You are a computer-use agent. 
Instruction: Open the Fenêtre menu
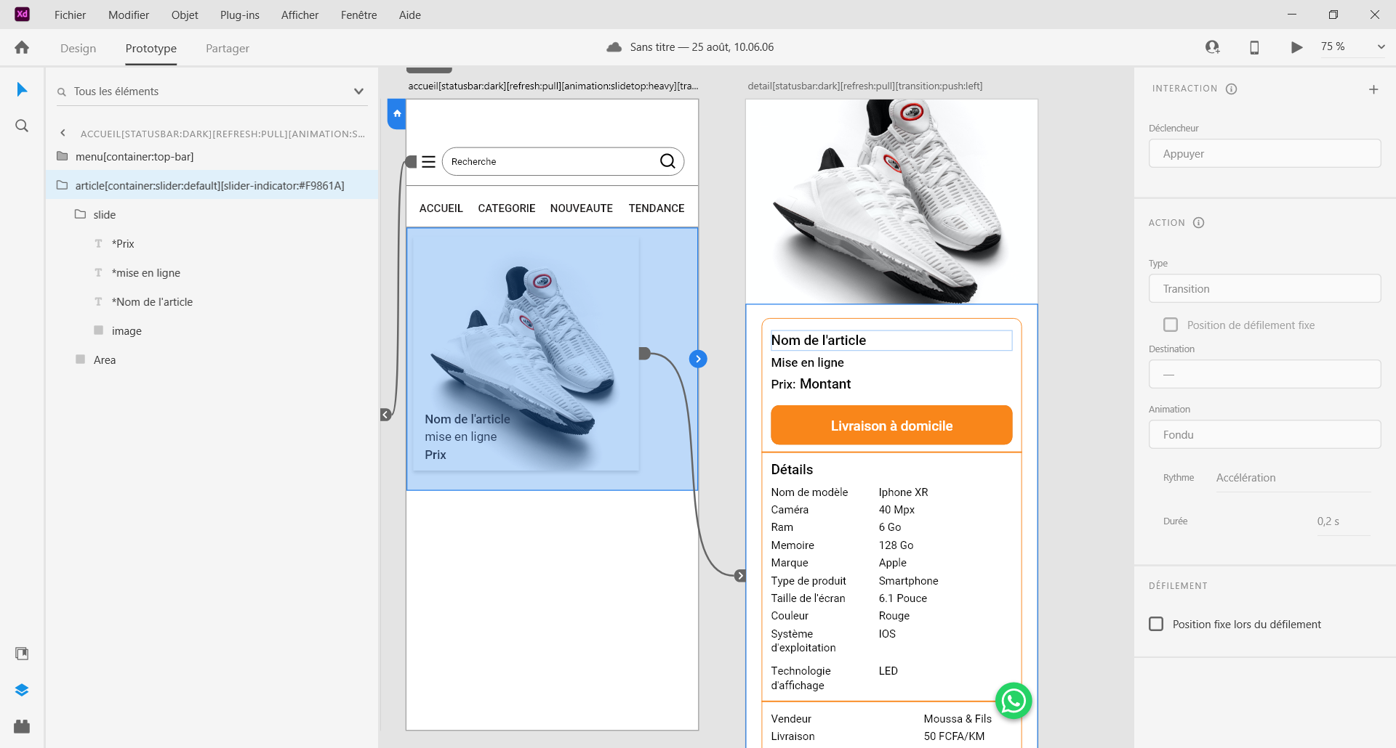coord(358,15)
